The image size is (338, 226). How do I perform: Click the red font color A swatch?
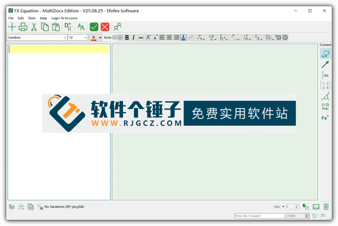93,37
